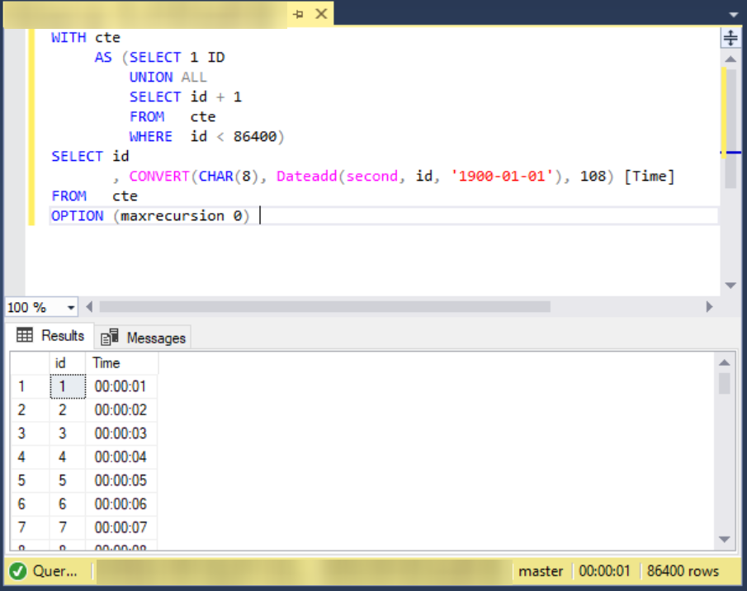Open the active files dropdown arrow
This screenshot has height=591, width=747.
coord(734,15)
